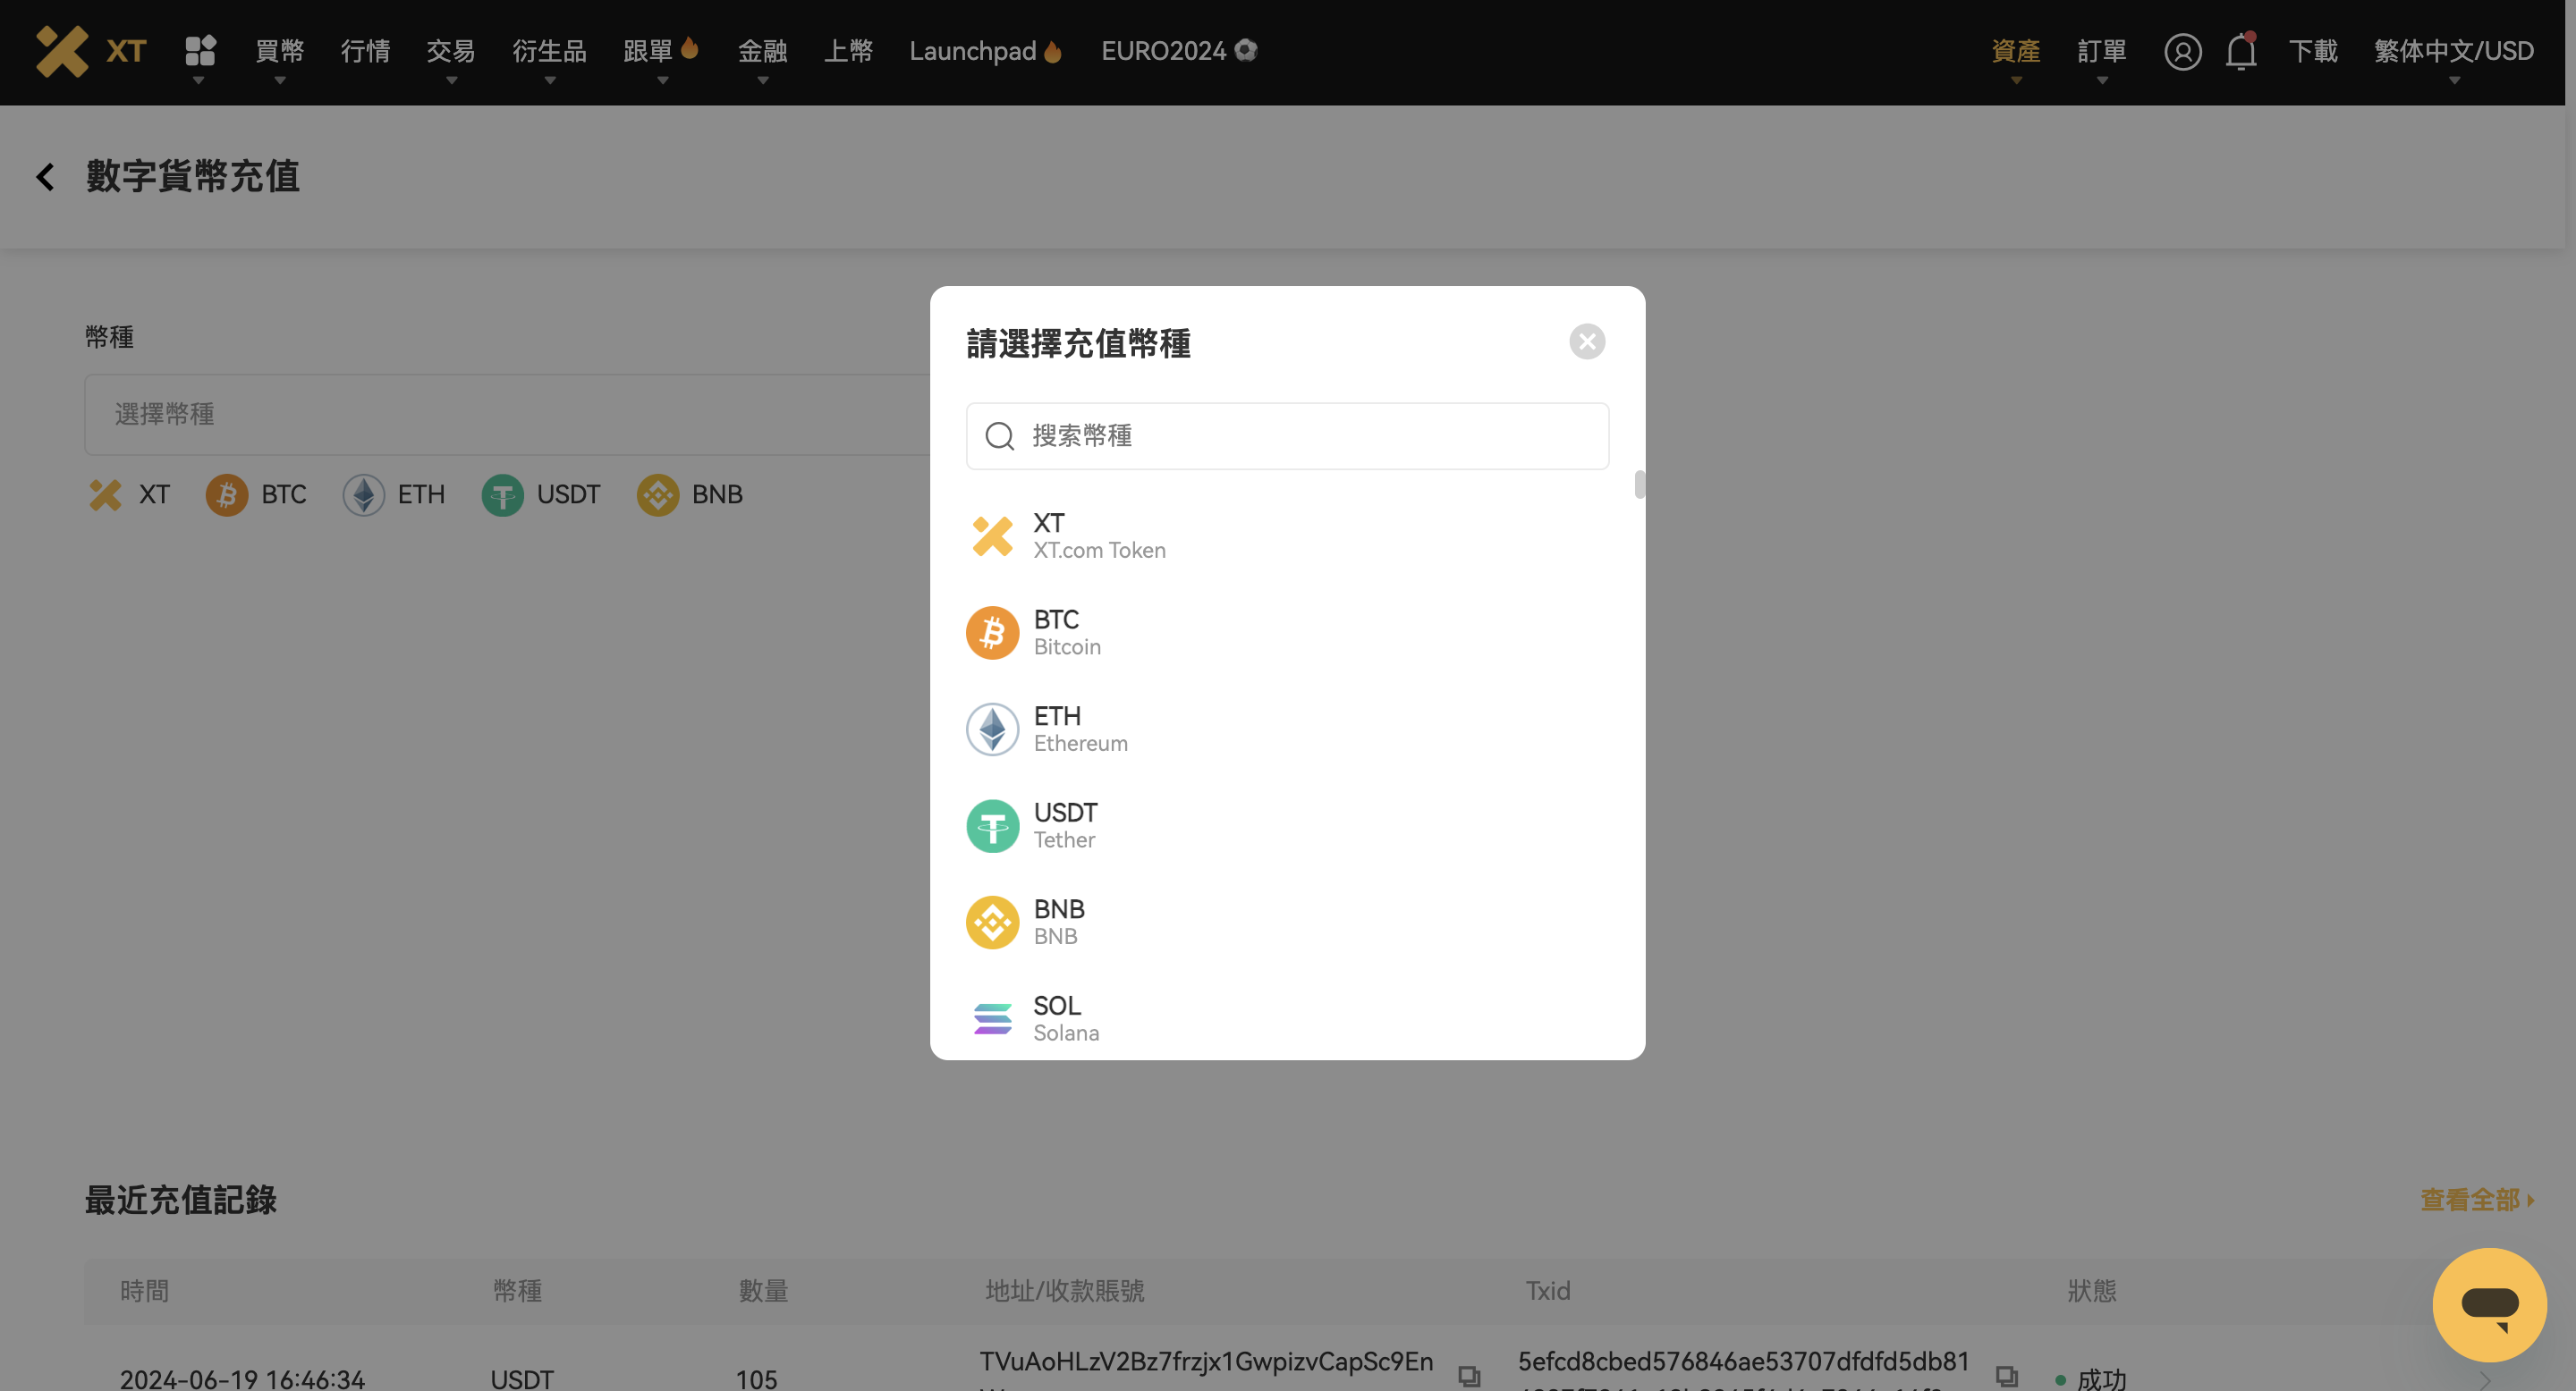The image size is (2576, 1391).
Task: Open the EURO2024 menu item
Action: (1163, 51)
